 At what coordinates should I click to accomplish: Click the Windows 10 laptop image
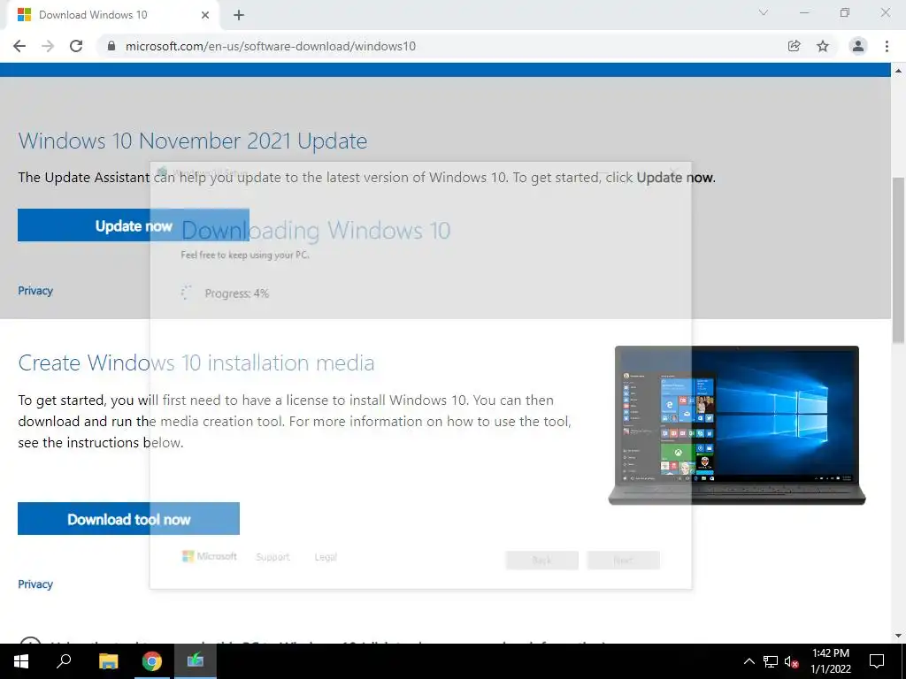point(737,425)
